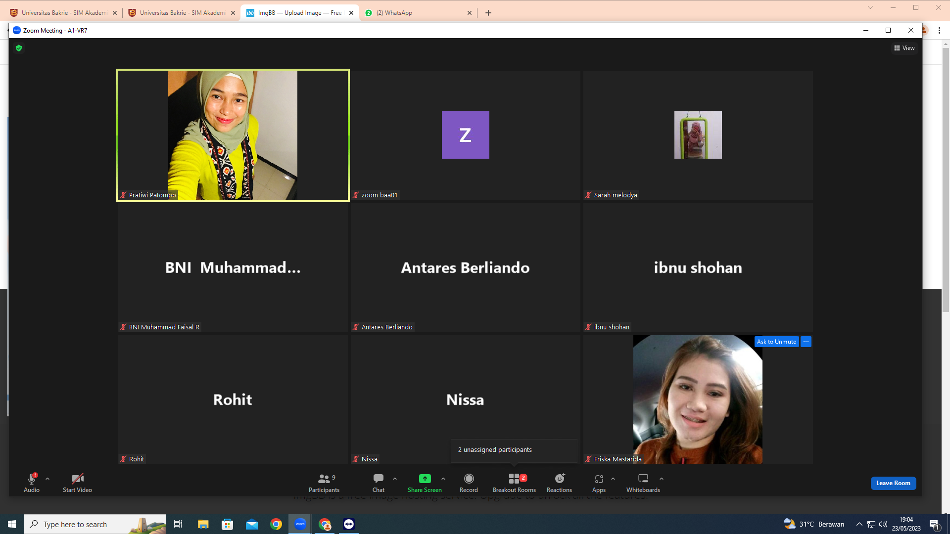Click the BNI Muhammad Faisal R name label

click(x=164, y=327)
